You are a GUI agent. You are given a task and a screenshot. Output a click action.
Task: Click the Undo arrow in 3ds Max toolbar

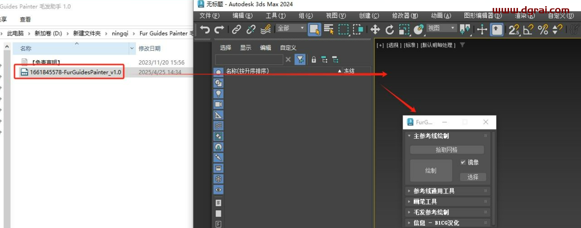tap(205, 30)
